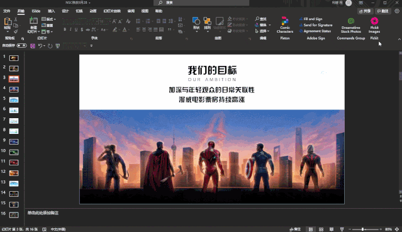Open Customize Quick Access Toolbar dropdown
Screen dimensions: 402x232
pyautogui.click(x=91, y=46)
